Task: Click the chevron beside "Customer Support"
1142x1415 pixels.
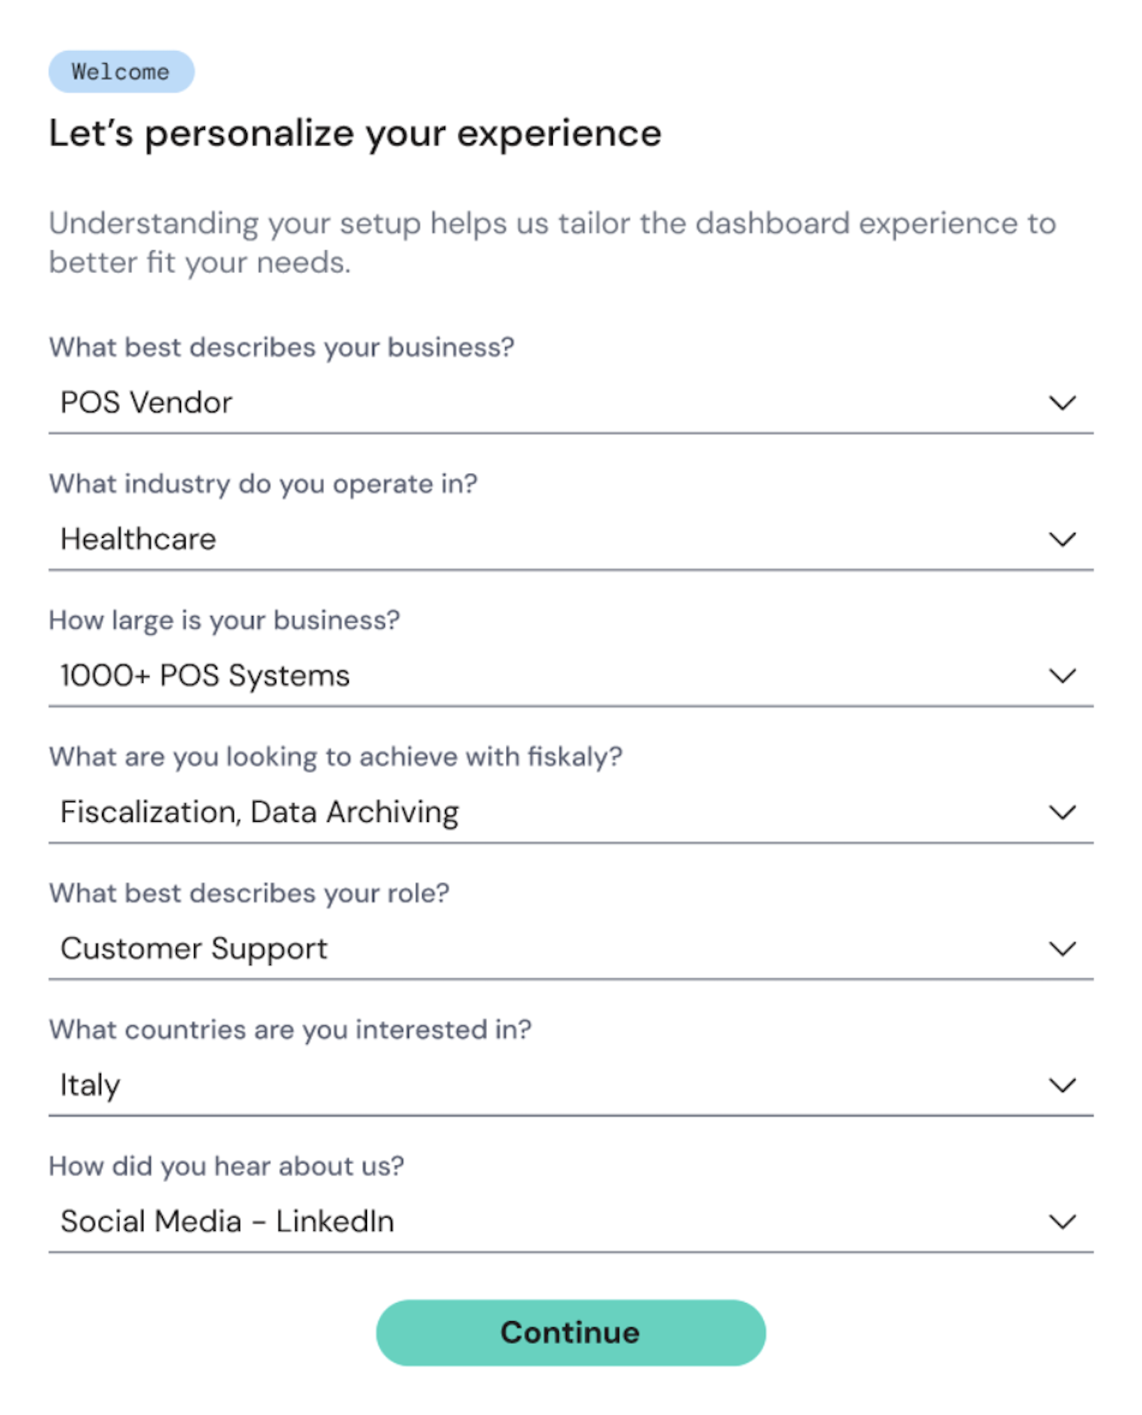Action: click(x=1062, y=948)
